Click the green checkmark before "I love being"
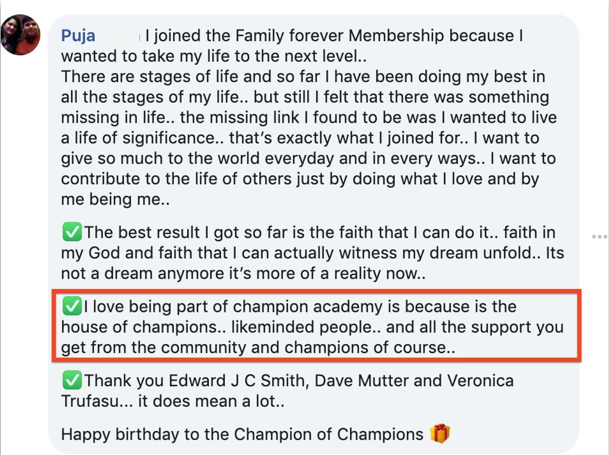This screenshot has width=609, height=455. pos(72,306)
